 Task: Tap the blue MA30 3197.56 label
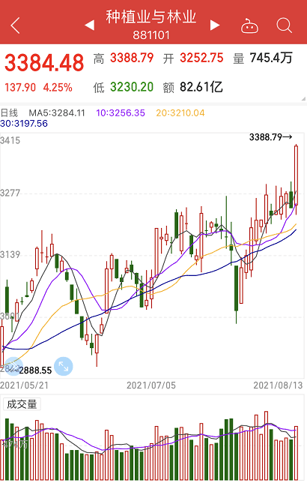point(24,124)
